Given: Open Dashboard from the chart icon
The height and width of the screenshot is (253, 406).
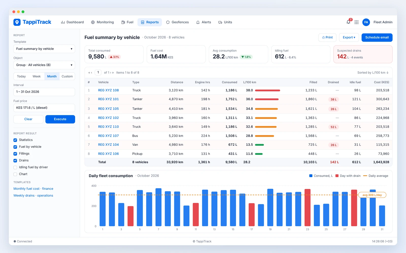Looking at the screenshot, I should click(63, 22).
